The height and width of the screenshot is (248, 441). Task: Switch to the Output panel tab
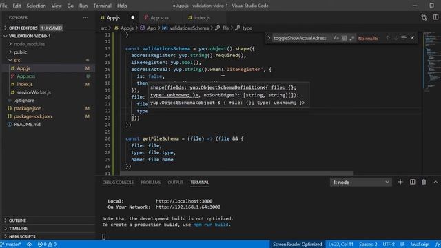175,182
